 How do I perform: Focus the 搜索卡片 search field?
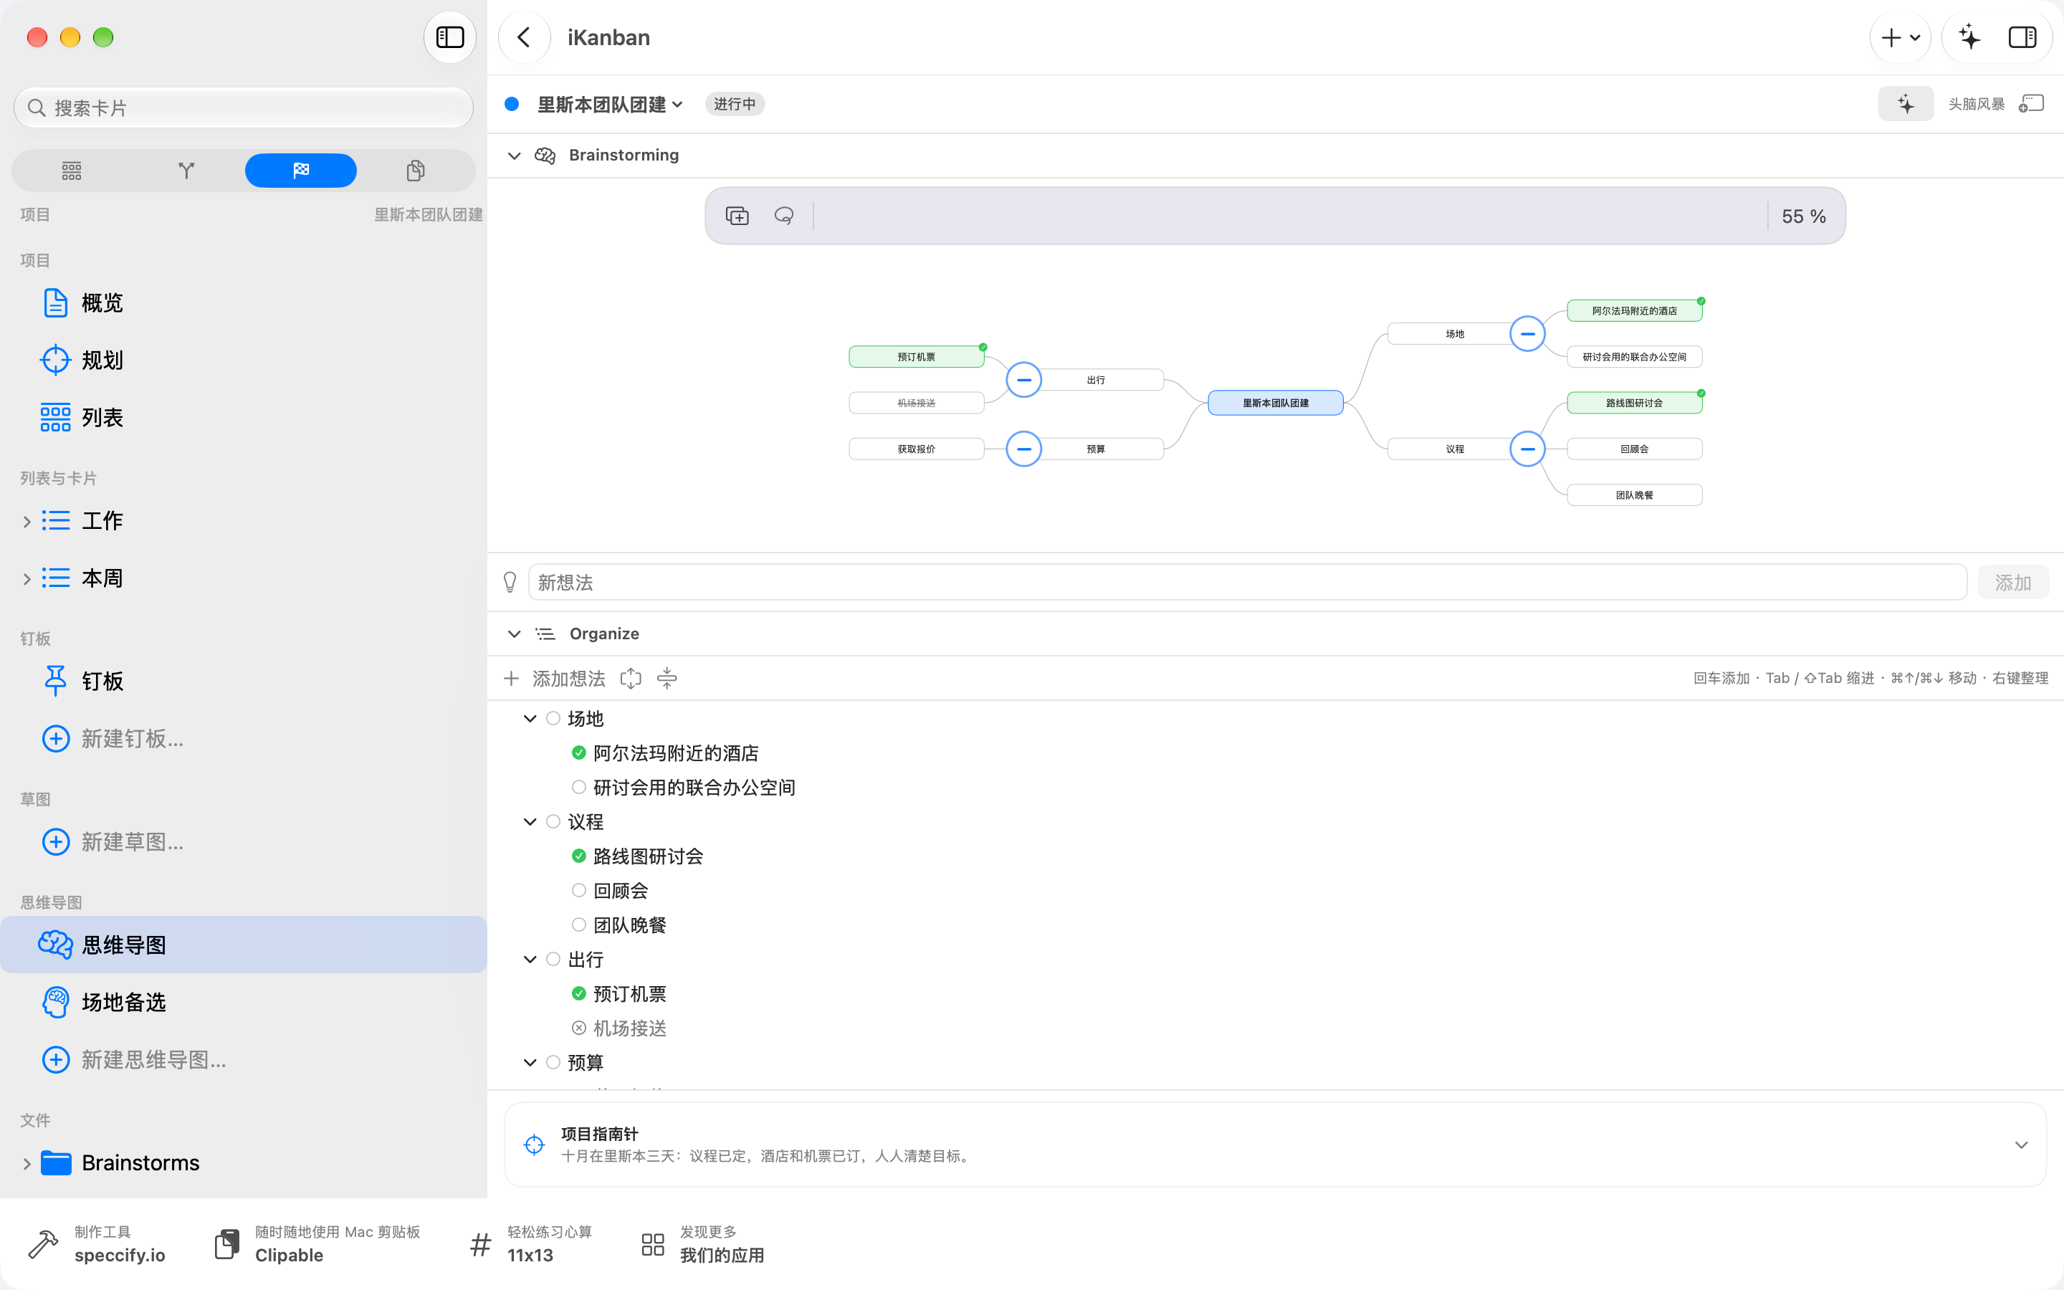pyautogui.click(x=243, y=107)
